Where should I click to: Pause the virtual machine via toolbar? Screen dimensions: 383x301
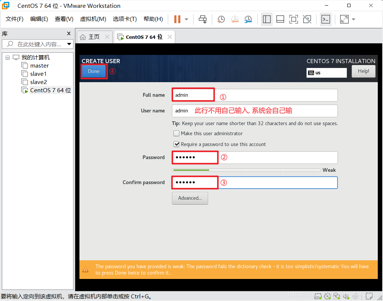pos(177,19)
